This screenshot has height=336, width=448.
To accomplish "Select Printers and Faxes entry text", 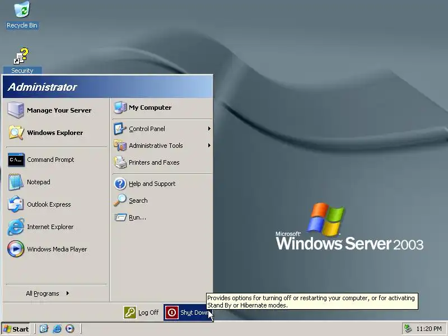I will (154, 162).
